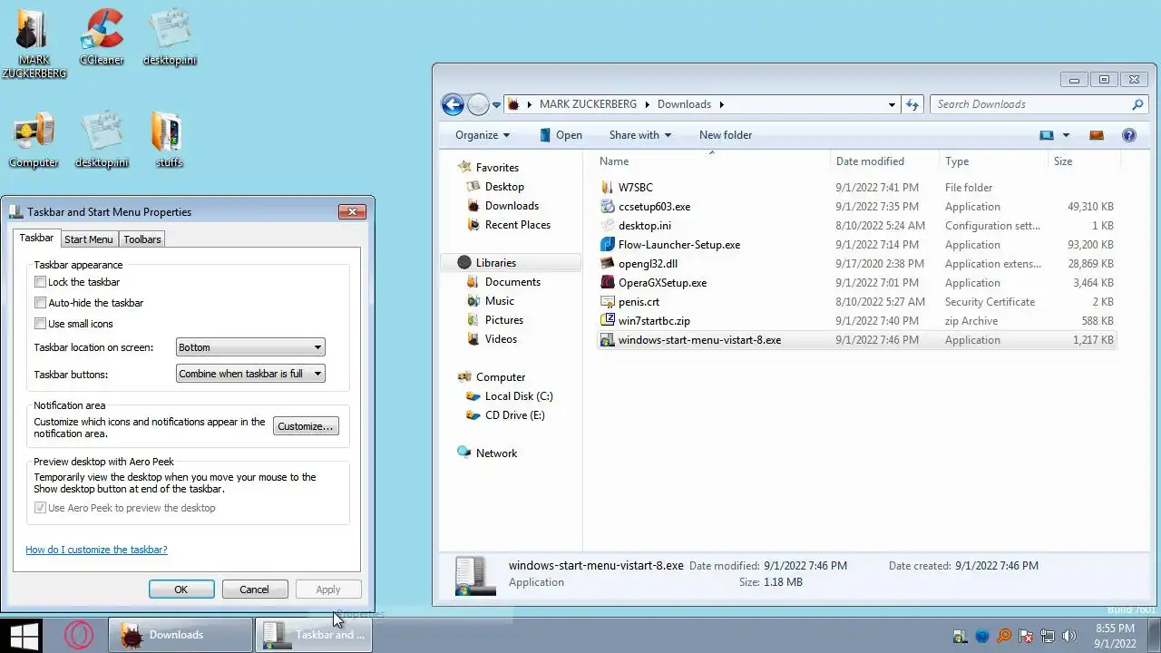Select the desktop.ini row in Downloads
Viewport: 1161px width, 653px height.
[x=856, y=226]
